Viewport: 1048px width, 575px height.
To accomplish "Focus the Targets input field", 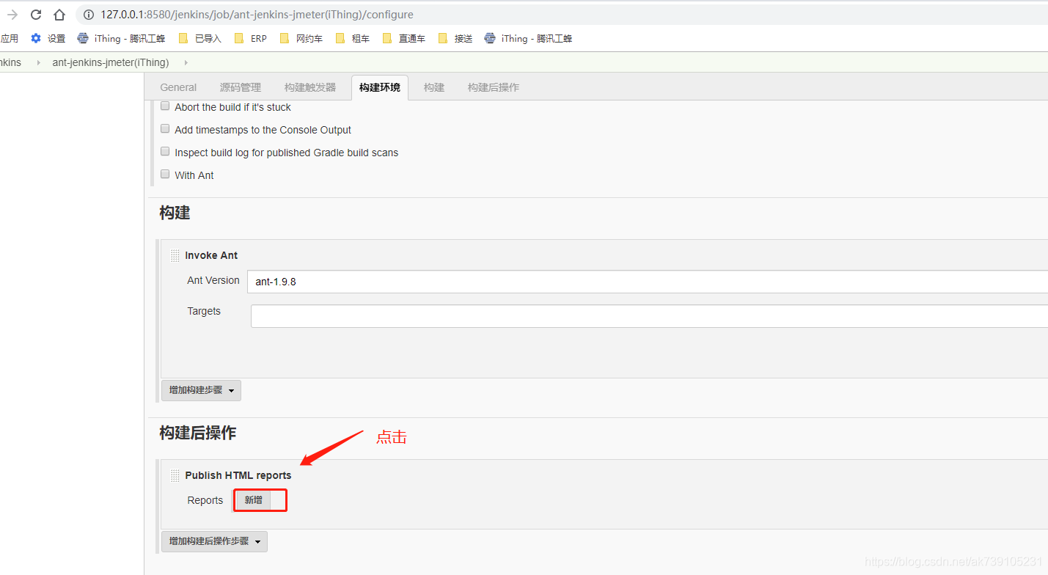I will point(649,316).
